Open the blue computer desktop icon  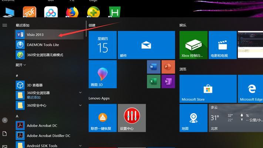9,12
